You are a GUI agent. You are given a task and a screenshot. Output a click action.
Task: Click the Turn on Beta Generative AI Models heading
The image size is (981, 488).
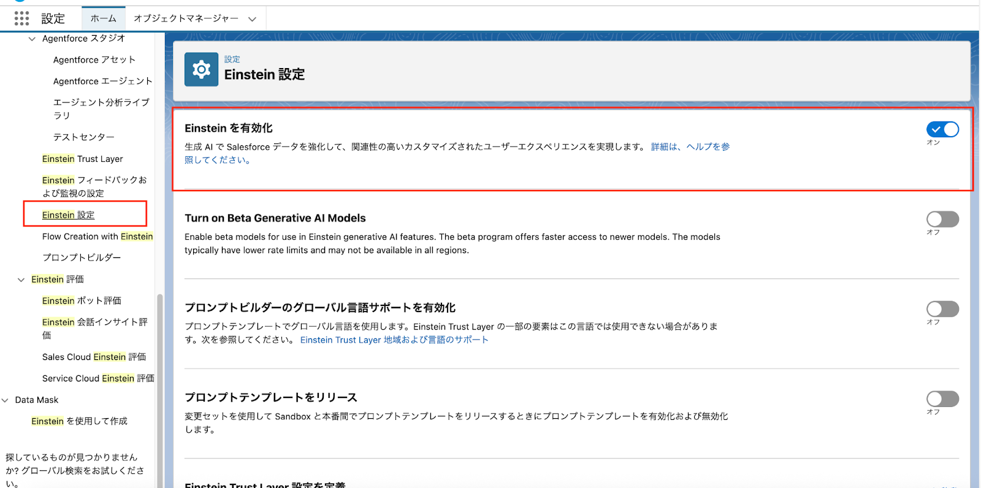[x=275, y=218]
